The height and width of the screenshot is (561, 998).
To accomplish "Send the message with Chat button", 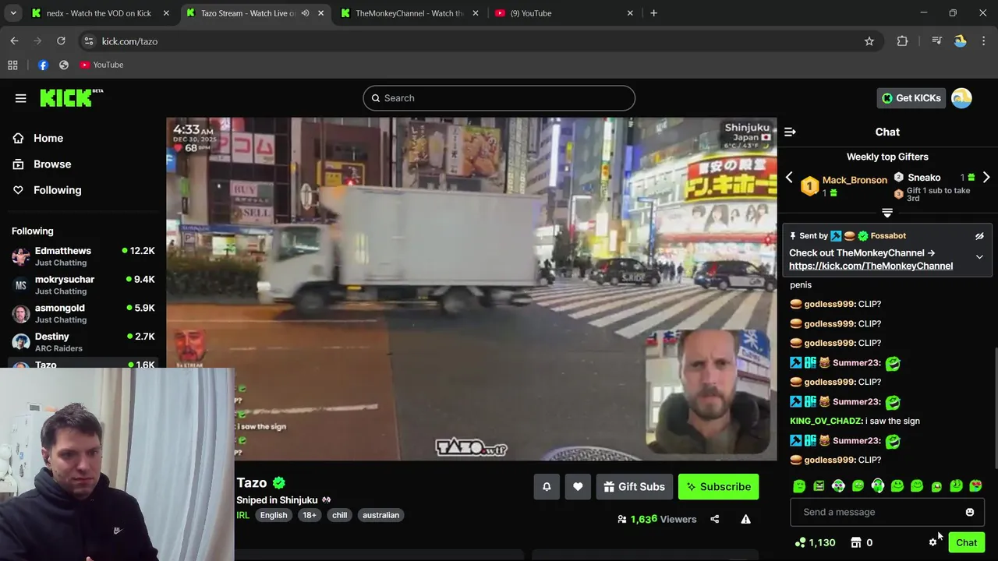I will (x=966, y=542).
